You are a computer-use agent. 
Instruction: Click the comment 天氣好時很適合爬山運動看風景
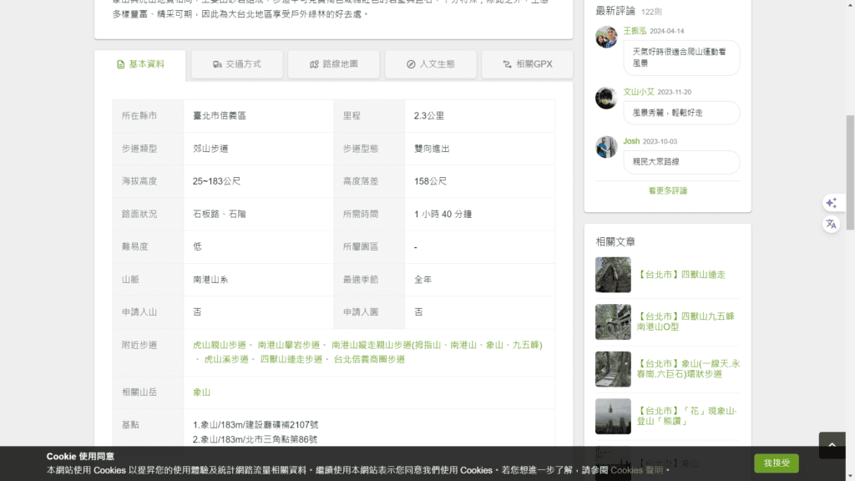(681, 58)
